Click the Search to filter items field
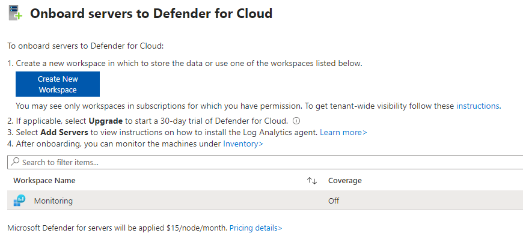523x242 pixels. pos(265,162)
